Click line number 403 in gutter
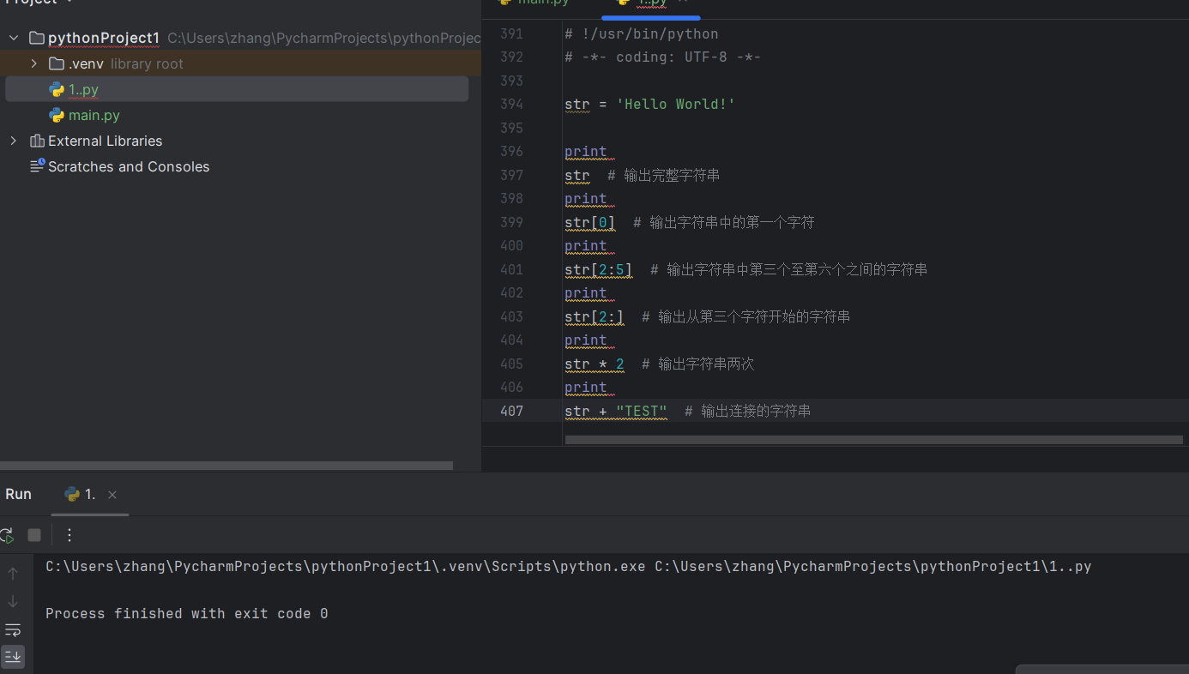Image resolution: width=1189 pixels, height=674 pixels. 511,316
